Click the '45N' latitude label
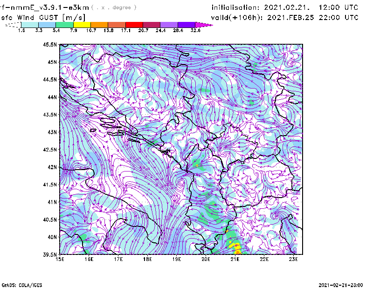The width and height of the screenshot is (373, 288). [52, 62]
